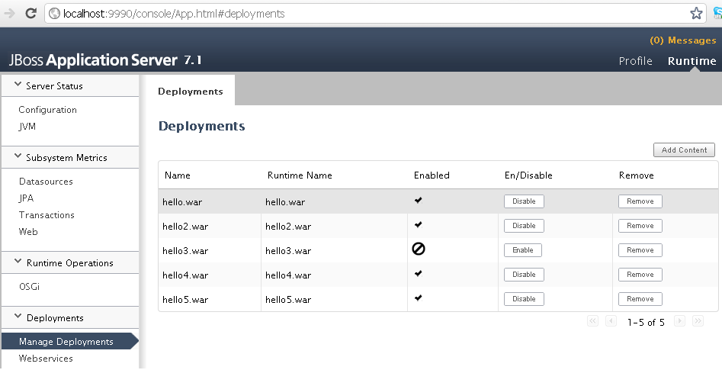
Task: Select Manage Deployments in the sidebar
Action: coord(66,342)
